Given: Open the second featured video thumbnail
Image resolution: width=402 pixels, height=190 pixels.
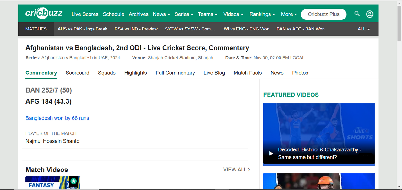Looking at the screenshot, I should click(x=319, y=182).
